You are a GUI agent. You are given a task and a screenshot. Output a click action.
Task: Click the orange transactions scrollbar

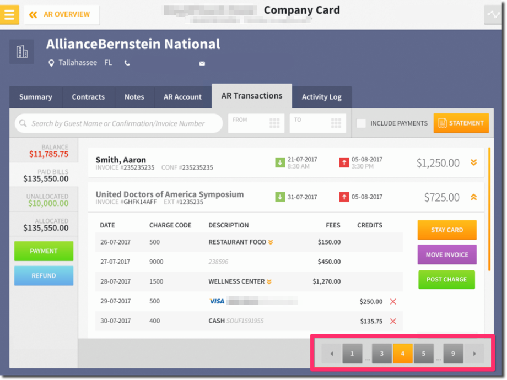coord(489,209)
